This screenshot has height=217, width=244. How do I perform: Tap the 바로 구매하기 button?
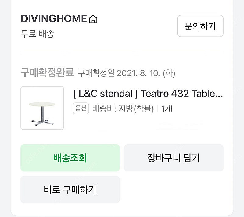point(70,189)
